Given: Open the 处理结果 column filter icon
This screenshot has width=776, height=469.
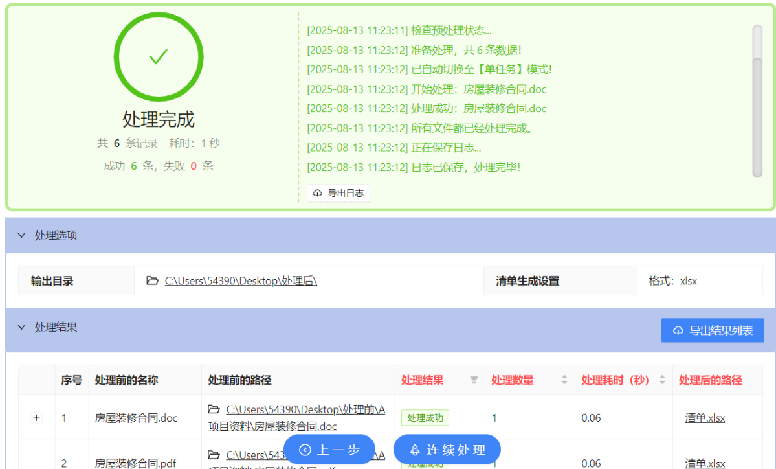Looking at the screenshot, I should (474, 380).
